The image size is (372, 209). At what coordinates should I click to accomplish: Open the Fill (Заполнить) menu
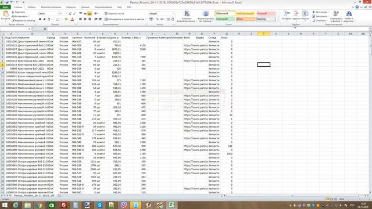(x=320, y=16)
